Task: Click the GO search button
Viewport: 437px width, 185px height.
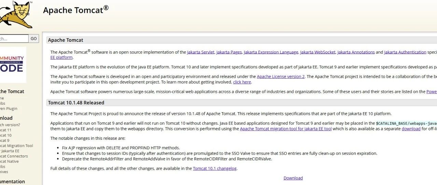Action: tap(33, 39)
